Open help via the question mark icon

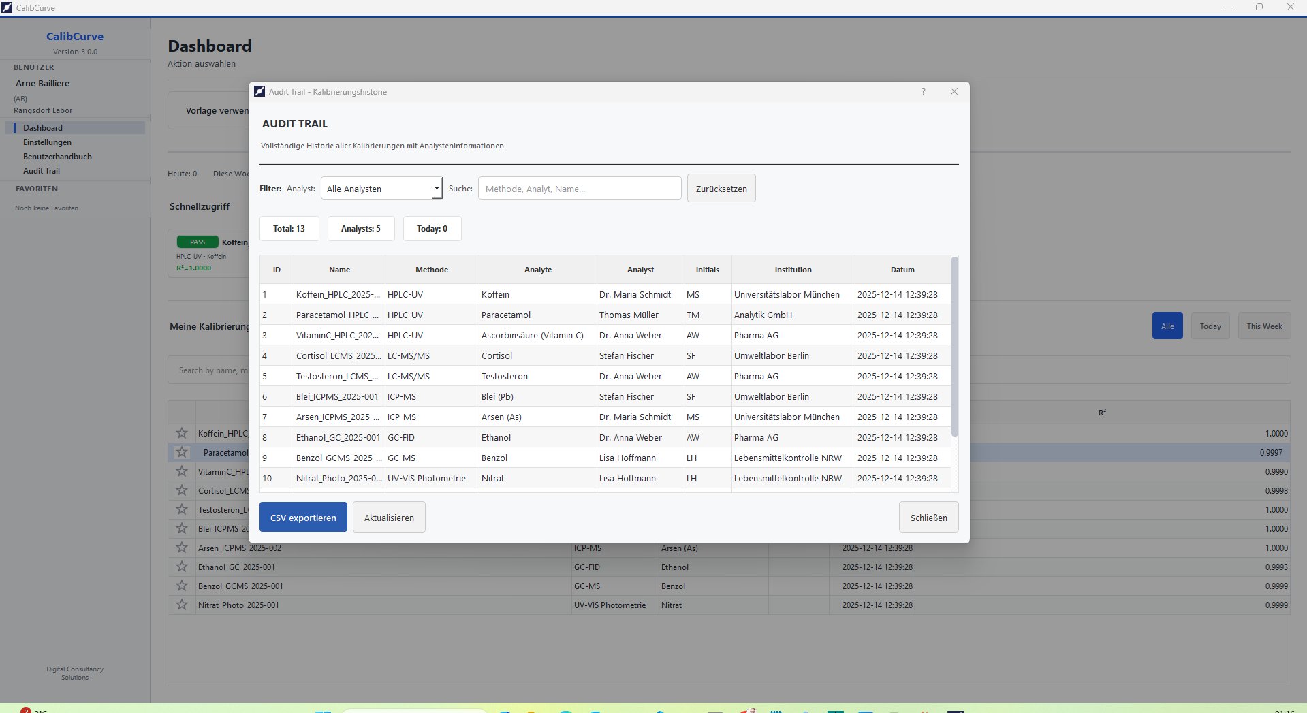click(924, 91)
